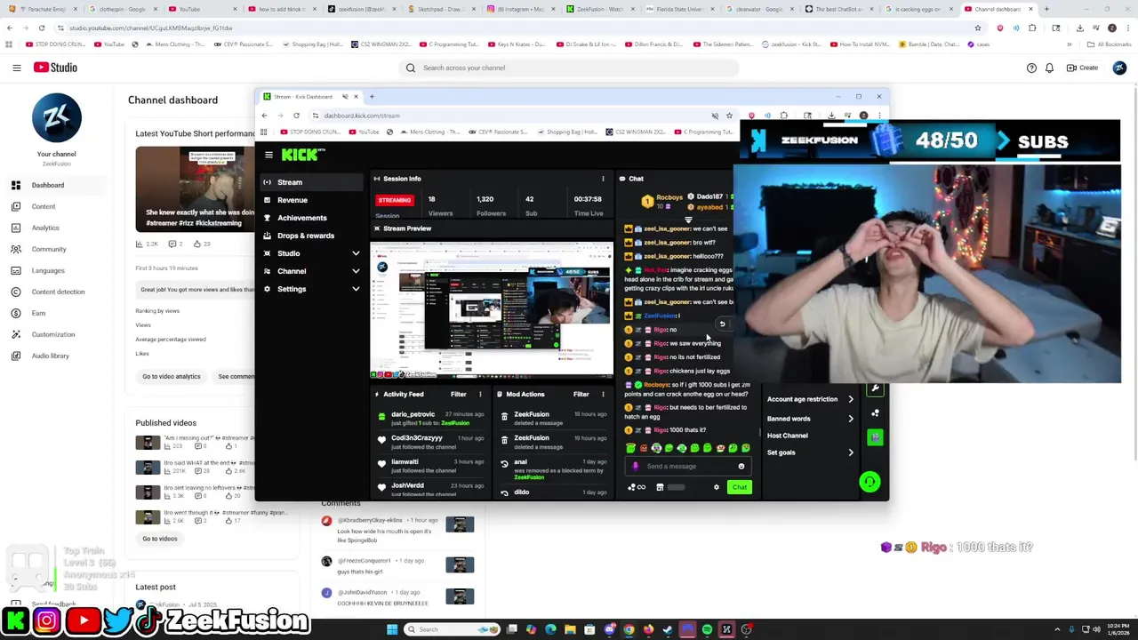Click dario_petrovic in the Activity Feed
This screenshot has width=1138, height=640.
pyautogui.click(x=413, y=414)
